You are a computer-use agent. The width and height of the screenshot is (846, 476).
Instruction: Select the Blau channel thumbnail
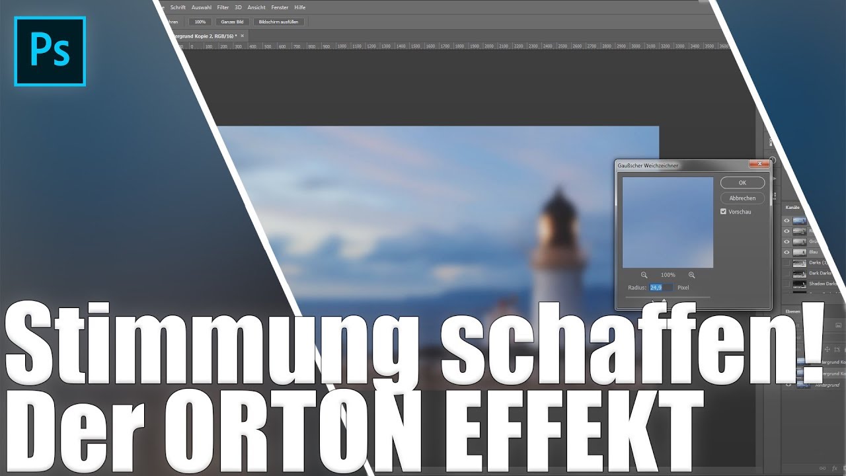pyautogui.click(x=800, y=253)
